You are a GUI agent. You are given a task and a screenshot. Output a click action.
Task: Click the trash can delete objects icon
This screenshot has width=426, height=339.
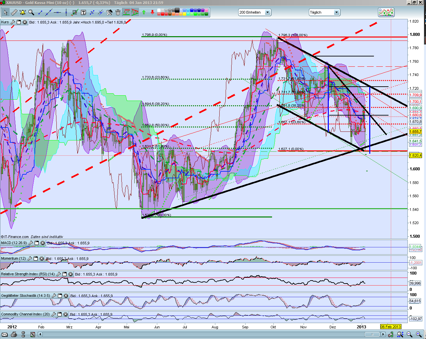(x=118, y=13)
